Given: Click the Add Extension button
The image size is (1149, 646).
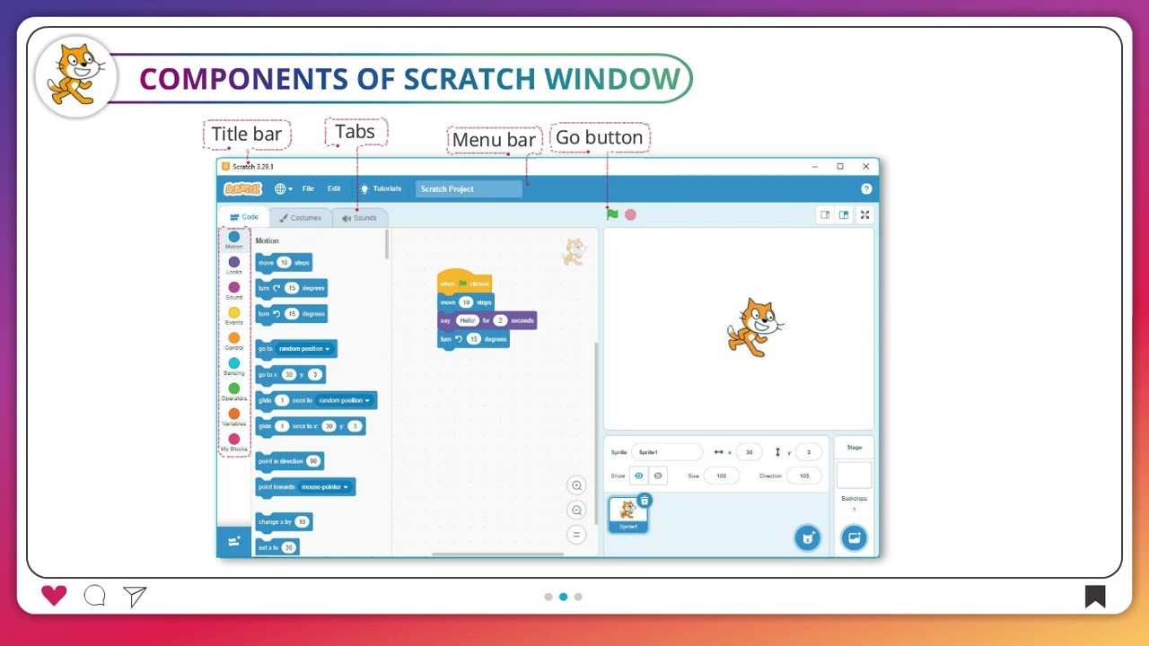Looking at the screenshot, I should point(234,542).
